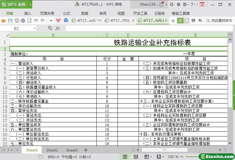
Task: Click the blue cube template icon
Action: pos(66,20)
